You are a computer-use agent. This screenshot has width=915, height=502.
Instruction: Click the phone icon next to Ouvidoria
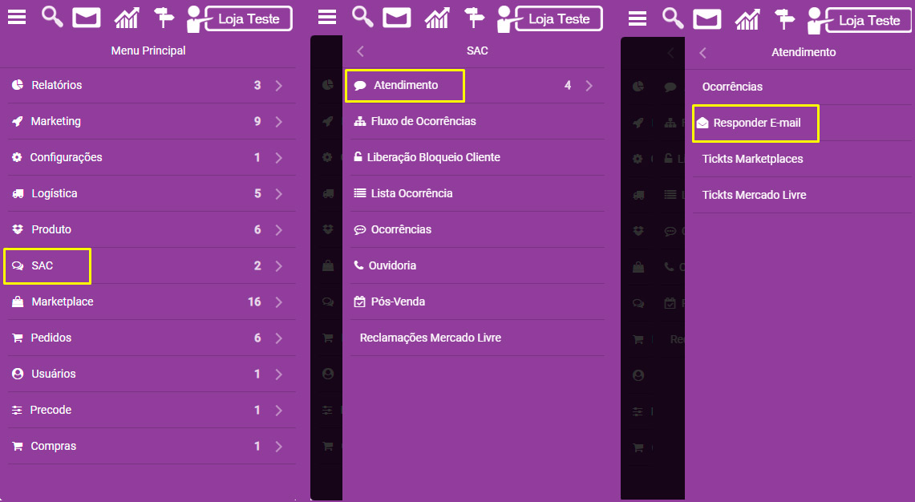point(359,265)
